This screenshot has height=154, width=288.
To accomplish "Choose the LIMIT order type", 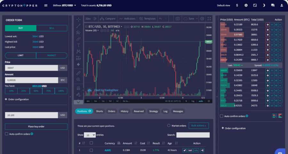I will 20,55.
